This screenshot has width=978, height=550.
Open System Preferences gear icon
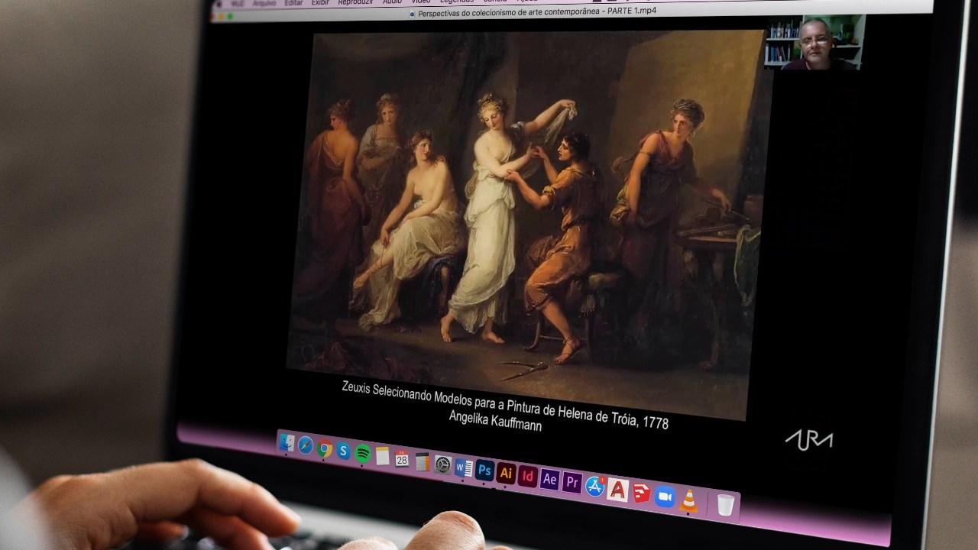pos(442,464)
